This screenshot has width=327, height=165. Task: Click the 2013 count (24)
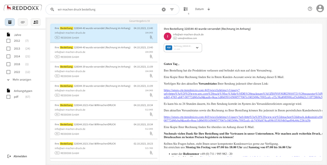click(x=28, y=49)
